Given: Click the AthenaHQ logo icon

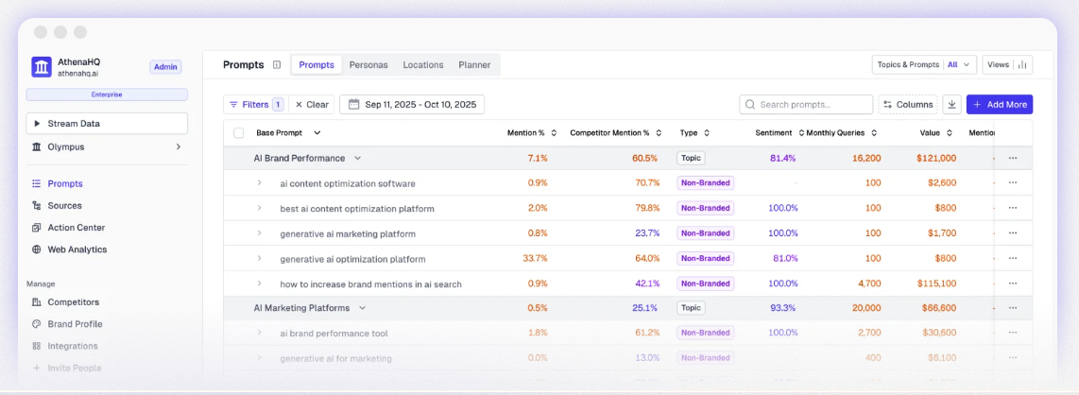Looking at the screenshot, I should 42,66.
